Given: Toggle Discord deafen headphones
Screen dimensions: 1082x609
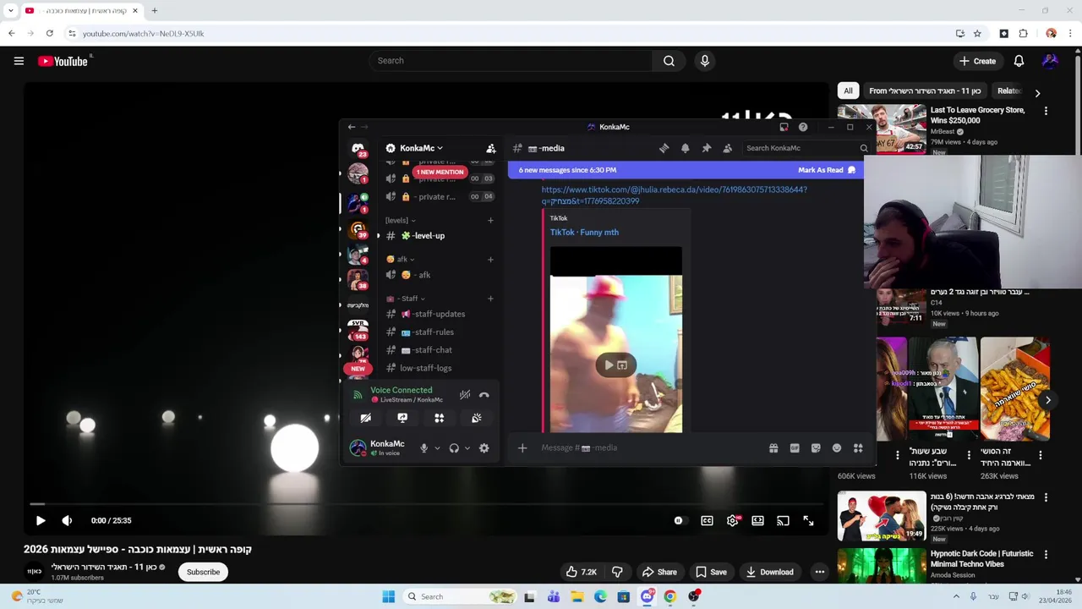Looking at the screenshot, I should click(x=454, y=448).
